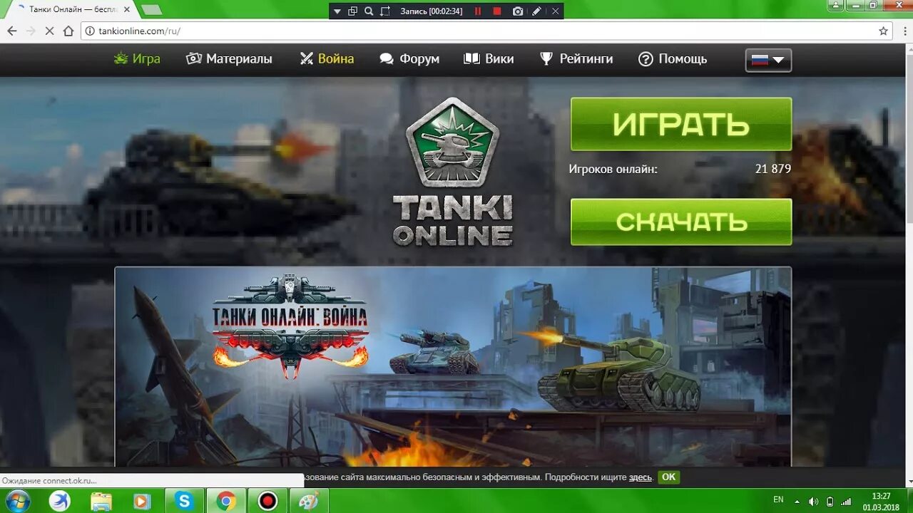Open the Материалы menu item

(x=229, y=59)
